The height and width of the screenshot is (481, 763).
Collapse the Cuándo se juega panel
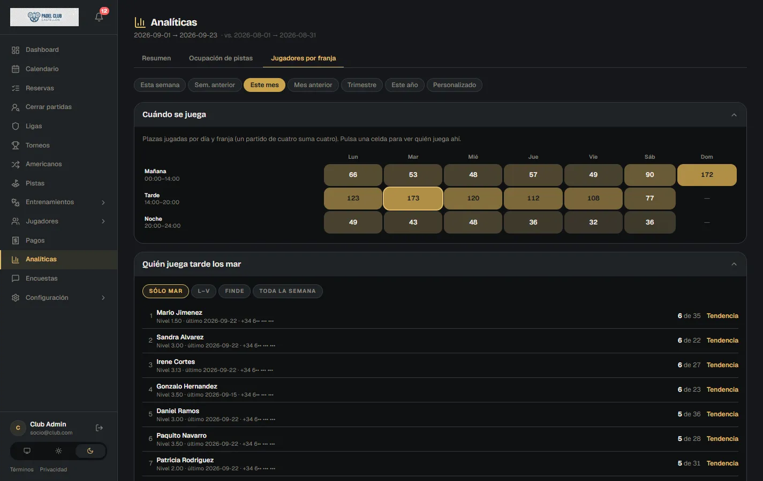(x=734, y=115)
